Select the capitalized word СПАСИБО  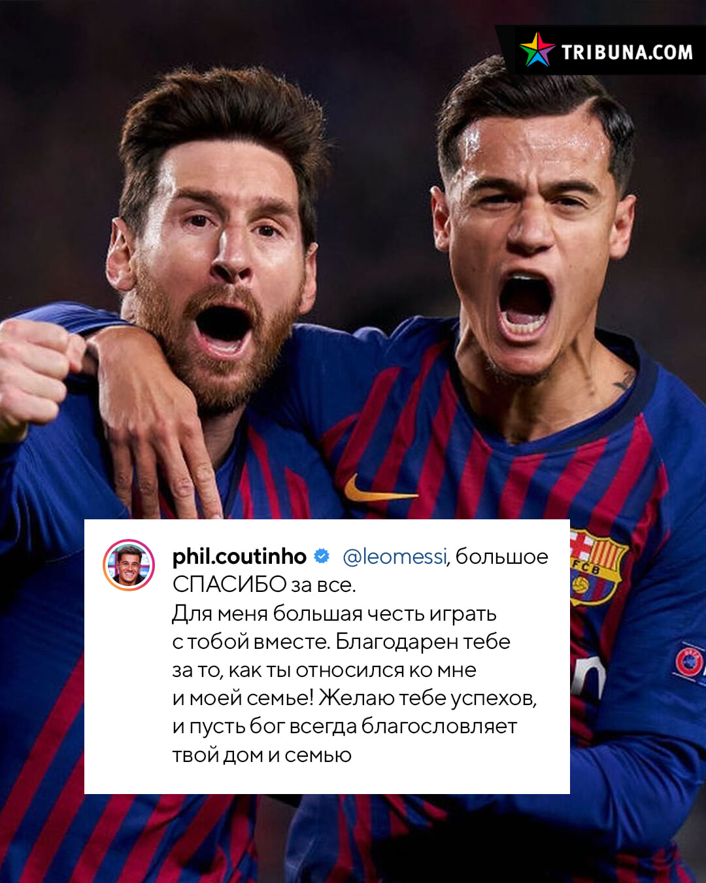229,584
